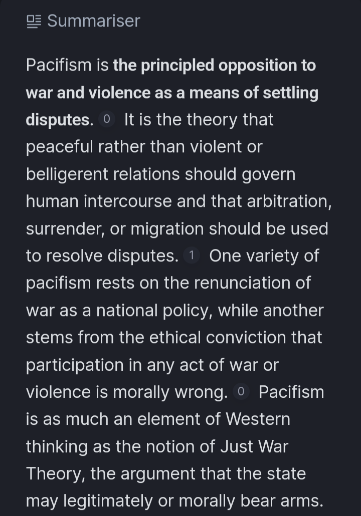Screen dimensions: 361x516
Task: Click the bold text war and violence
Action: [x=87, y=93]
